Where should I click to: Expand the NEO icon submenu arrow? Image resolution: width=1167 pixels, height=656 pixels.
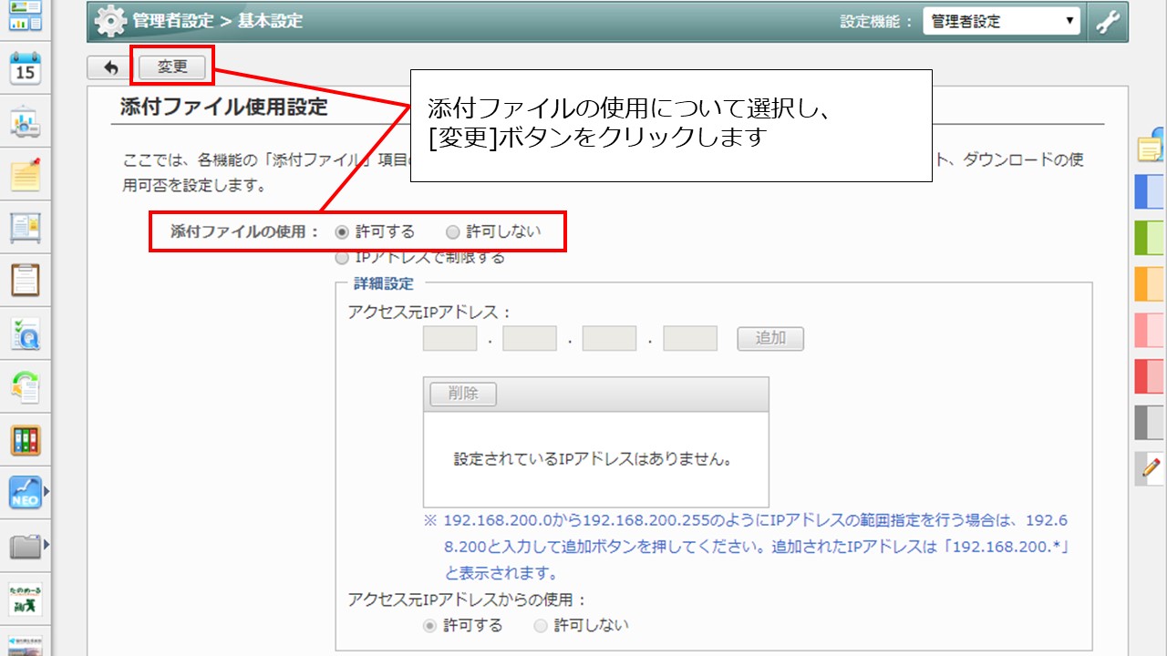(46, 493)
